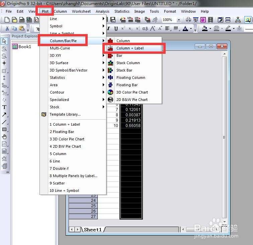This screenshot has width=253, height=245.
Task: Click the Project Explorer toolbar icon
Action: click(x=248, y=20)
